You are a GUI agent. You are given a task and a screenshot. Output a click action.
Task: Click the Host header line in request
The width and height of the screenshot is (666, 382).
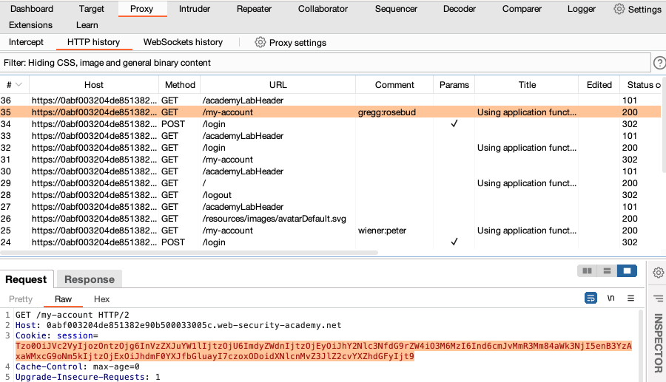point(178,325)
